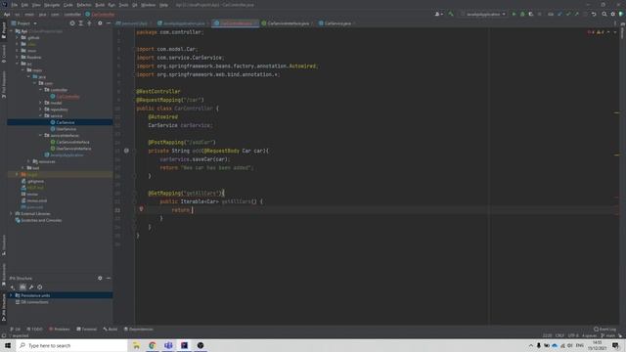Image resolution: width=626 pixels, height=352 pixels.
Task: Open run configuration dropdown
Action: click(x=483, y=14)
